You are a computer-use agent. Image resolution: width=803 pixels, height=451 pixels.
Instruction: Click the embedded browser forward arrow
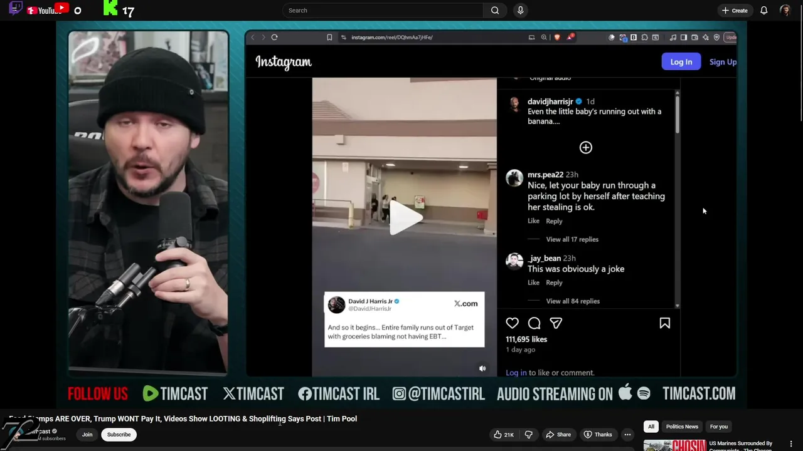click(x=263, y=37)
